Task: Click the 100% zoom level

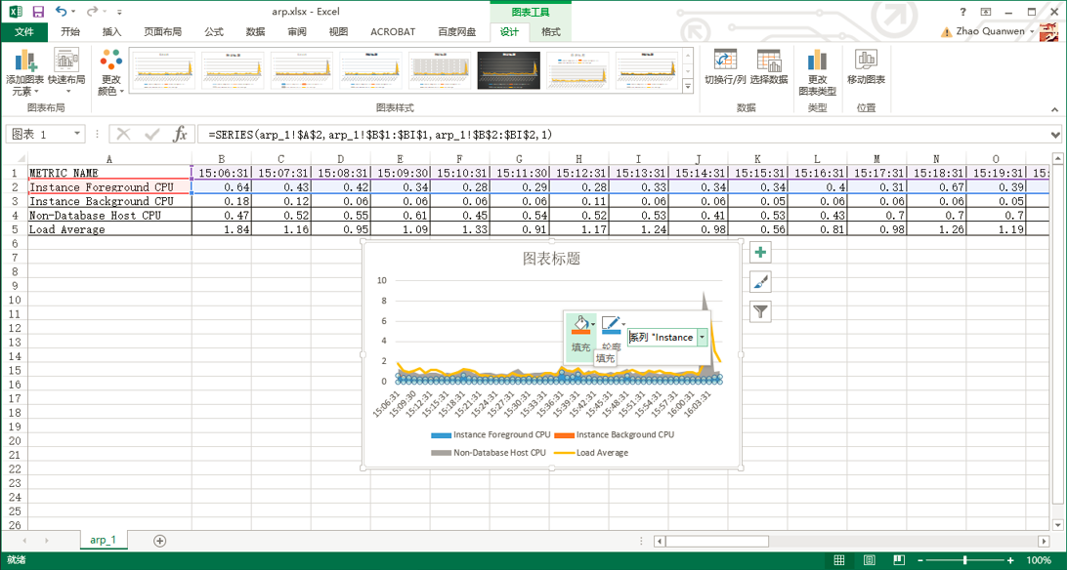Action: tap(1038, 560)
